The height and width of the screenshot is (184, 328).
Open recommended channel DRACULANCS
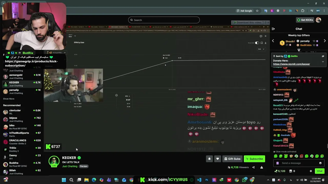point(22,142)
